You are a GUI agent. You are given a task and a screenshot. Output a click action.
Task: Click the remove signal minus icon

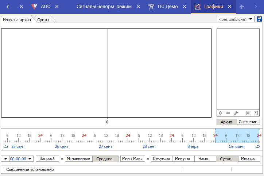point(228,113)
